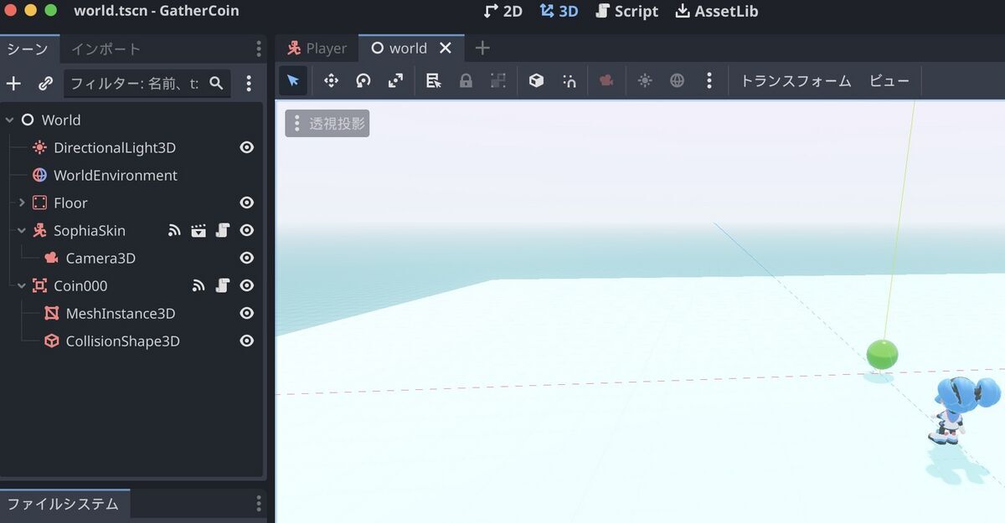The height and width of the screenshot is (523, 1005).
Task: Switch to the Player scene tab
Action: (326, 48)
